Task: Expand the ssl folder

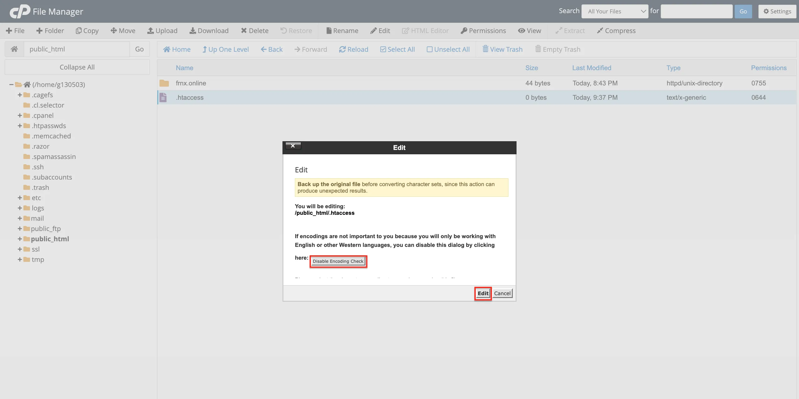Action: point(20,249)
